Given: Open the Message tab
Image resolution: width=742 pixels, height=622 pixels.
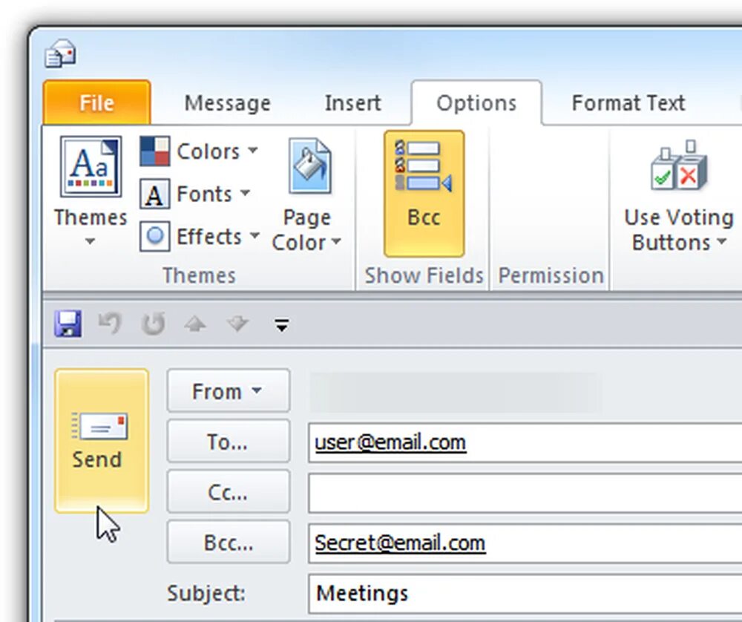Looking at the screenshot, I should pos(227,103).
